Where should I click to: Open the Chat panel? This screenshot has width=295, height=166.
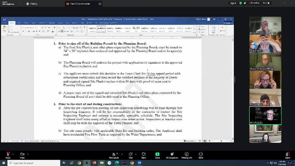coord(131,155)
